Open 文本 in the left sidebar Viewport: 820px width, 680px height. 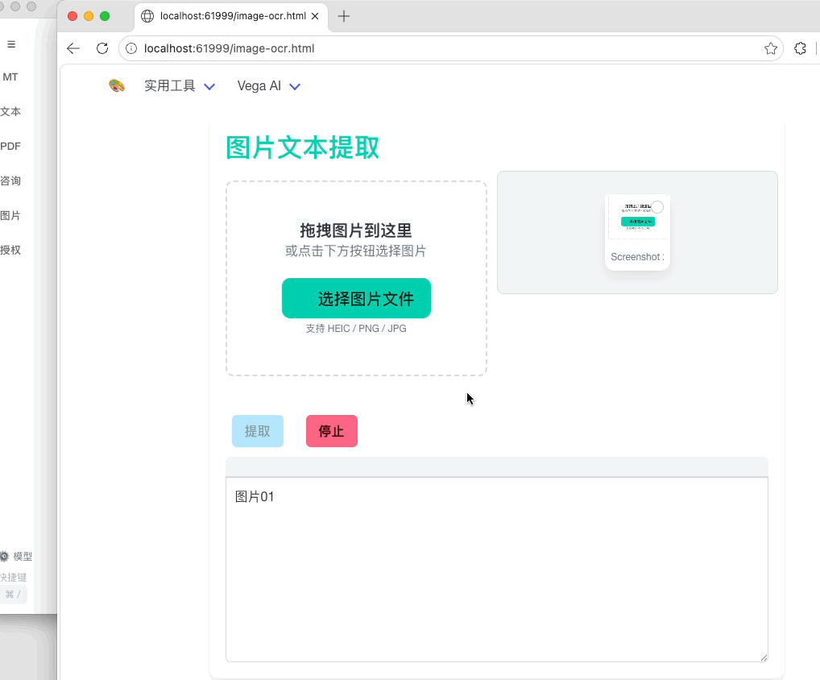pos(10,111)
